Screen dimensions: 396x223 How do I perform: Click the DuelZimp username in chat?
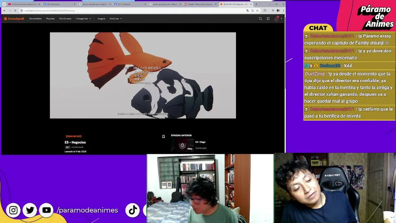pos(315,74)
